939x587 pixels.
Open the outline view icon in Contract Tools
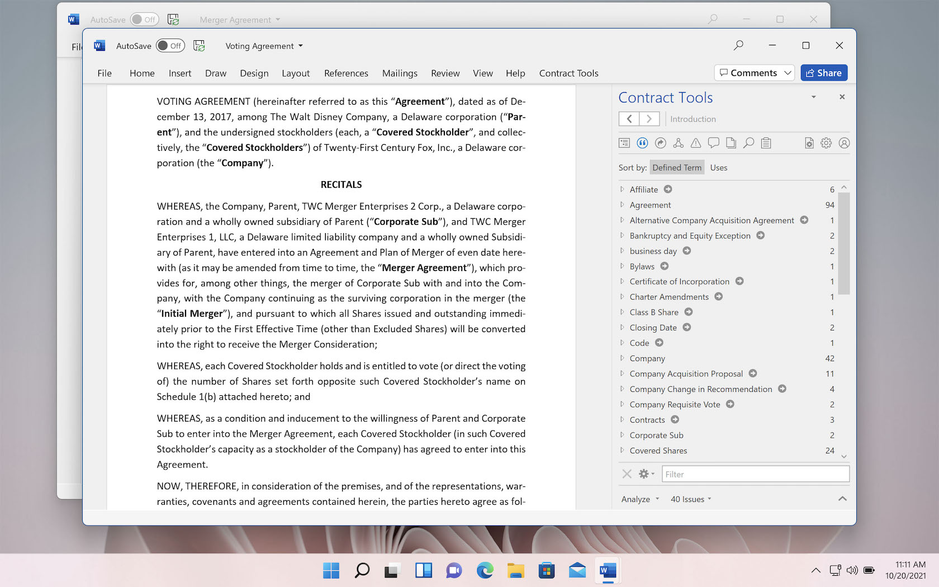[x=624, y=143]
